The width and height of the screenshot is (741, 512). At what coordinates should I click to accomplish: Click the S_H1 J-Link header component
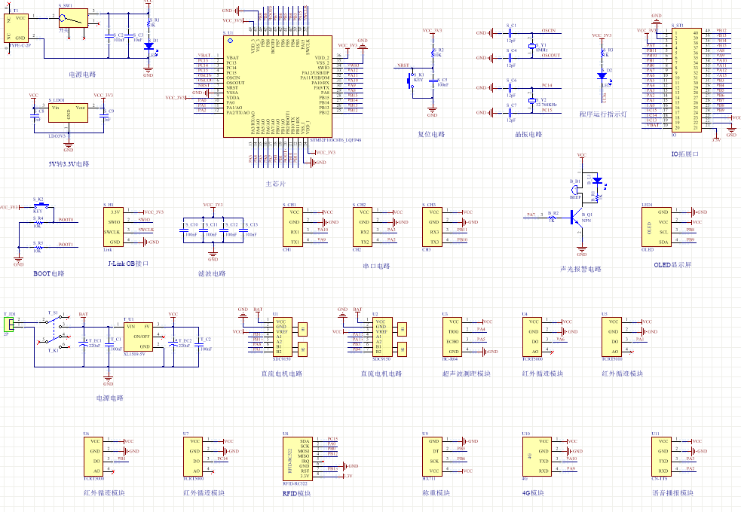click(113, 227)
